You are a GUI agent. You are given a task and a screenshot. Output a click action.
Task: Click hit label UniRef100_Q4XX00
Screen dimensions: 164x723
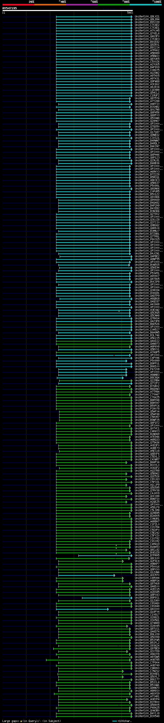pyautogui.click(x=147, y=609)
